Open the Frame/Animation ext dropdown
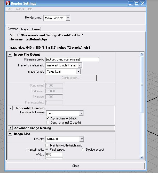This screenshot has height=173, width=158. [80, 66]
